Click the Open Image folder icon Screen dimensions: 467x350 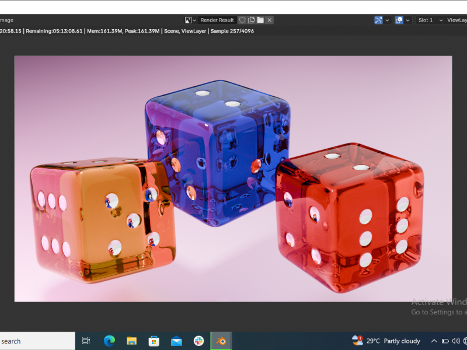(x=260, y=20)
